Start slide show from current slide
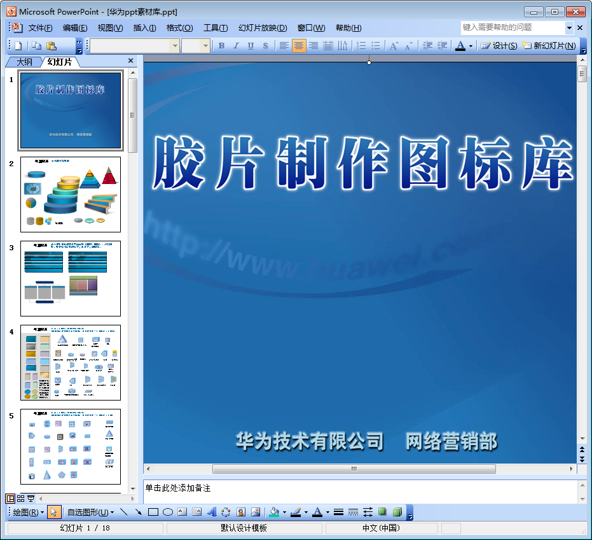Viewport: 592px width, 540px height. point(31,499)
